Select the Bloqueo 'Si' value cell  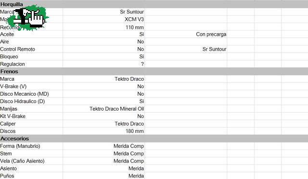[104, 57]
